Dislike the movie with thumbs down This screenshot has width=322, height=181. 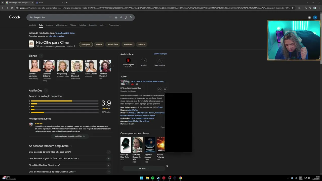coord(165,89)
